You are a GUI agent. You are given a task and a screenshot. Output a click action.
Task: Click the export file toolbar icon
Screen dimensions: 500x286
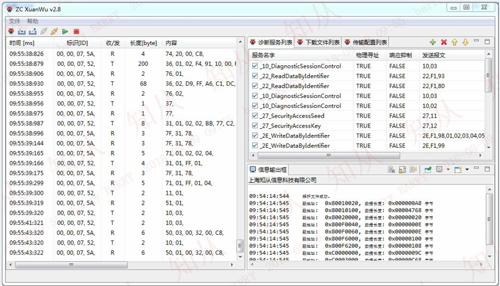pyautogui.click(x=33, y=31)
